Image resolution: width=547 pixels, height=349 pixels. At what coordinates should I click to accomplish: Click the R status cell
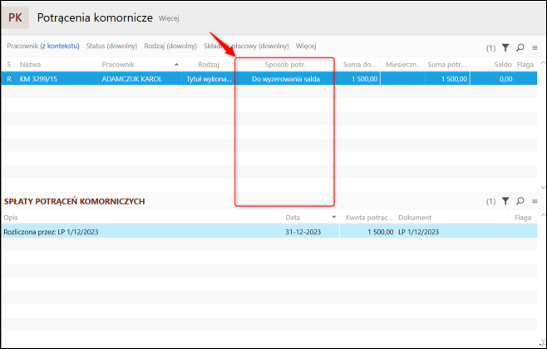click(9, 79)
